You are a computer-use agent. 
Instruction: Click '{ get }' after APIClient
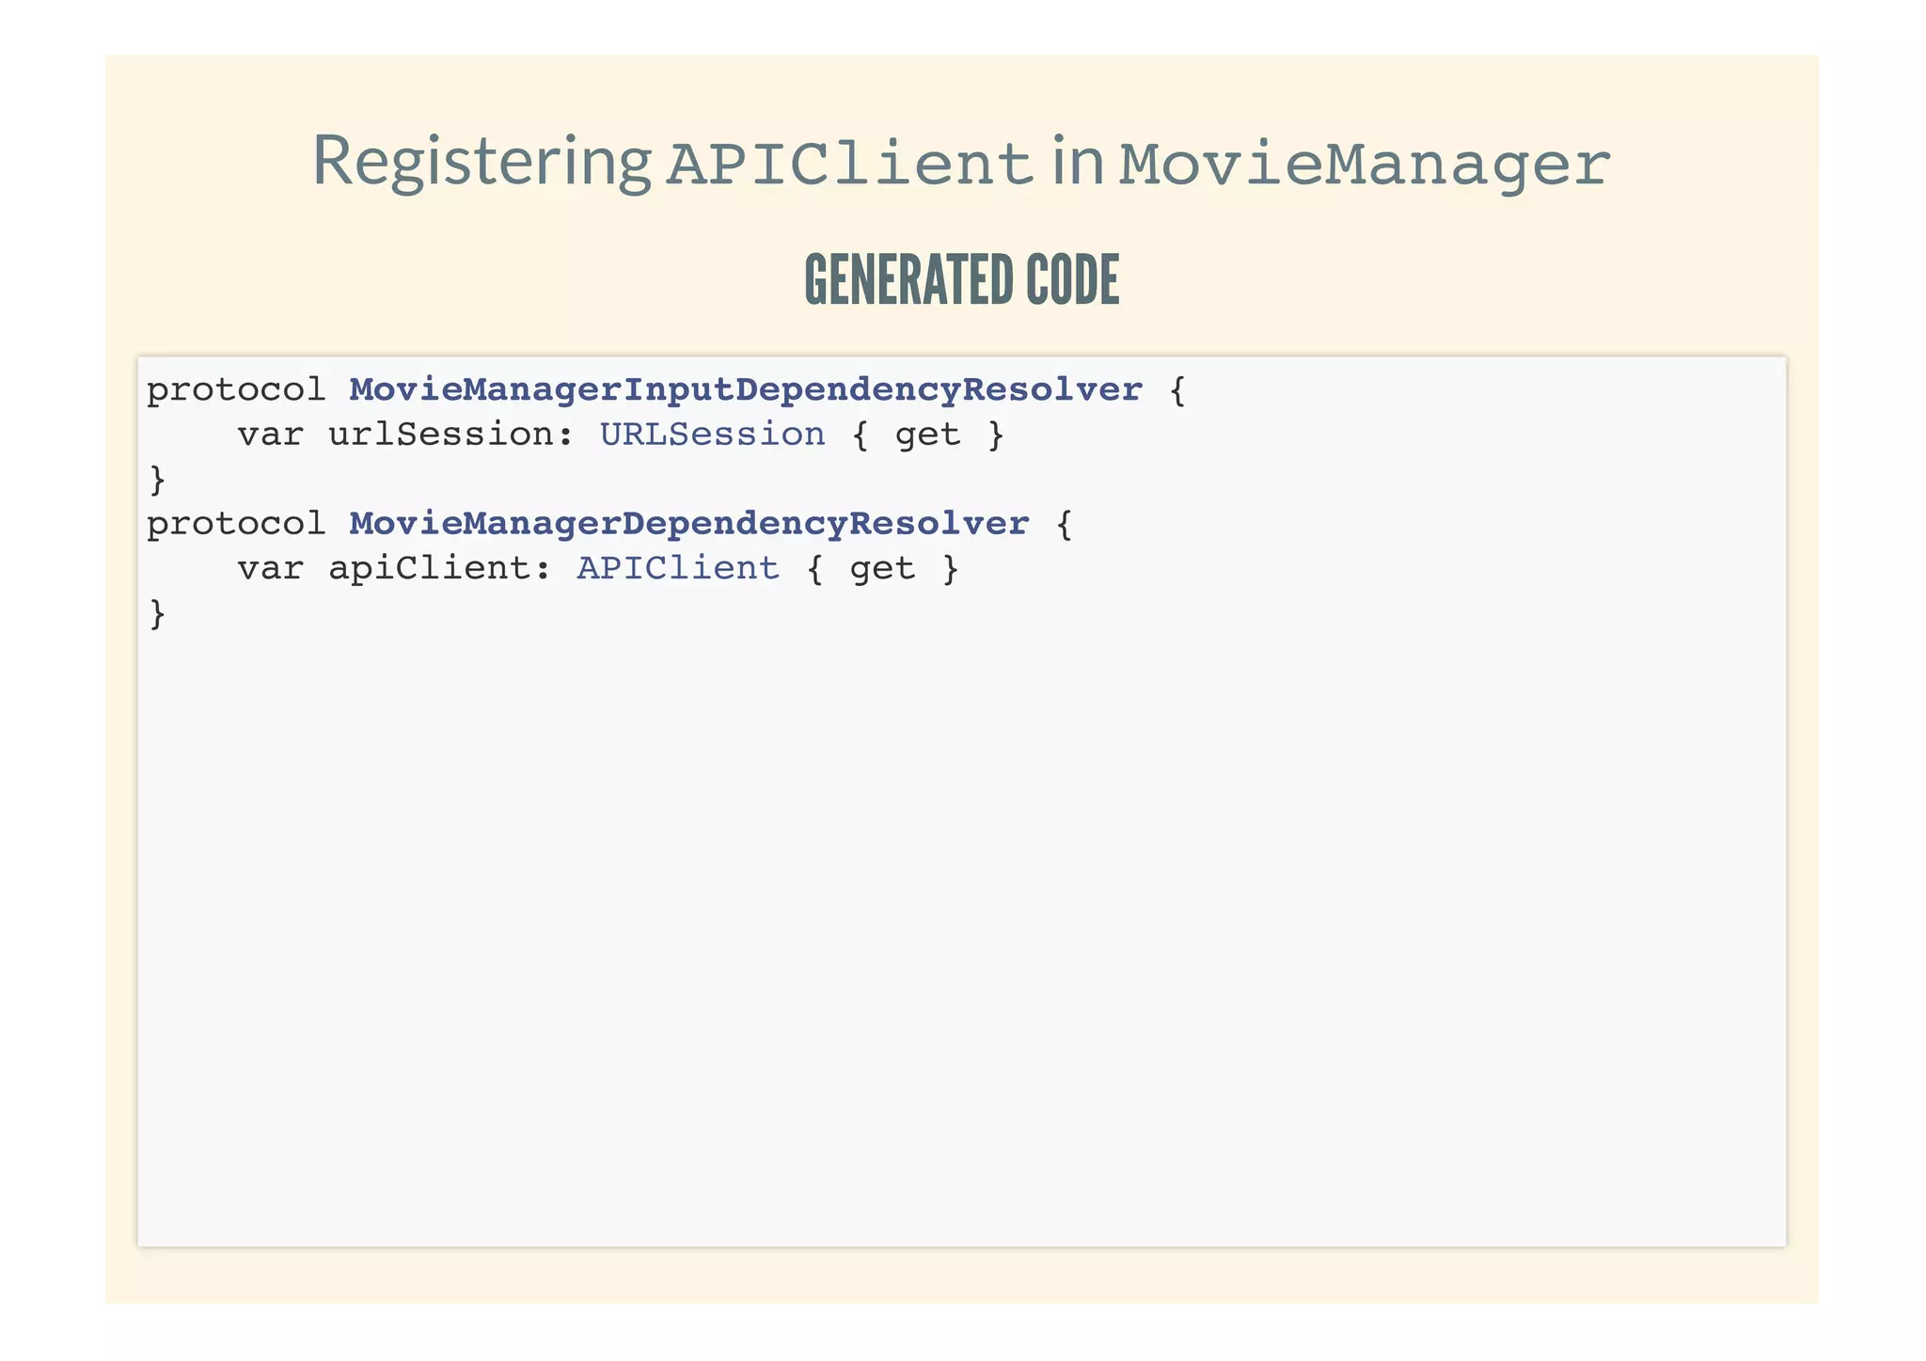click(x=882, y=569)
